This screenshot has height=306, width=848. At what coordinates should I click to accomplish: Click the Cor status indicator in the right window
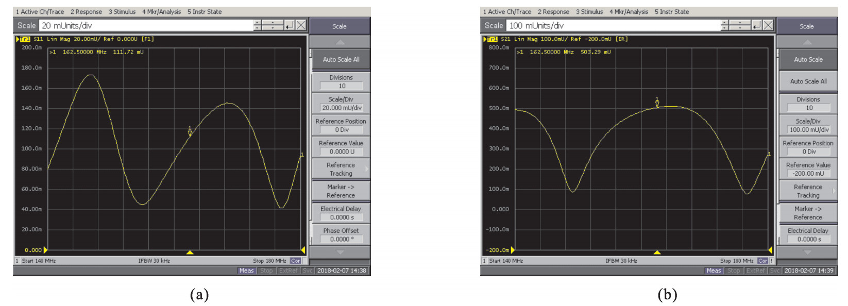click(x=762, y=261)
